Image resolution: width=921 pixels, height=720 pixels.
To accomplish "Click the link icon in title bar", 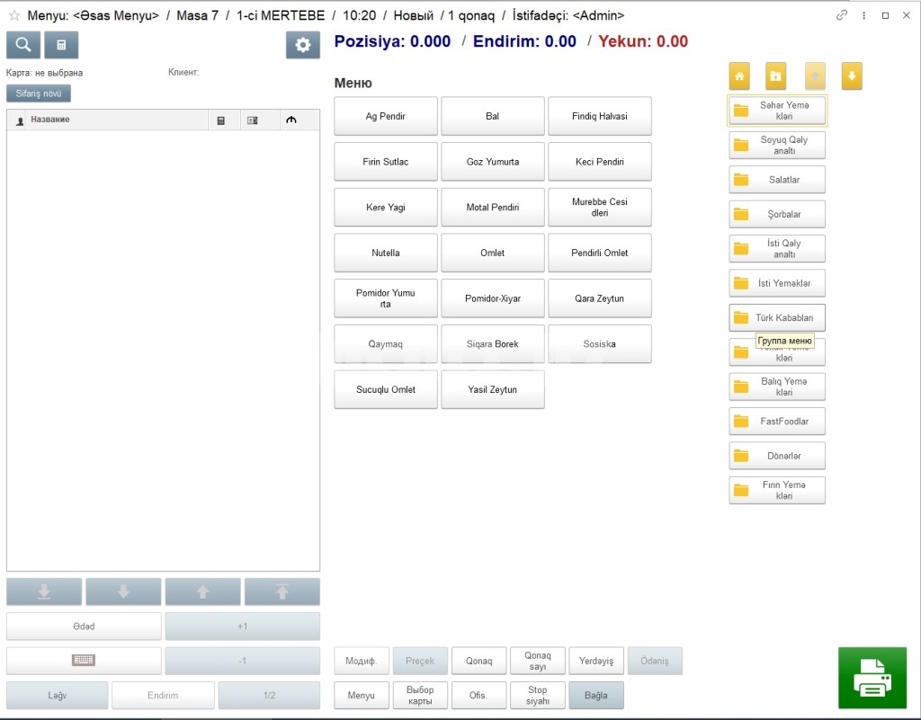I will pos(842,15).
